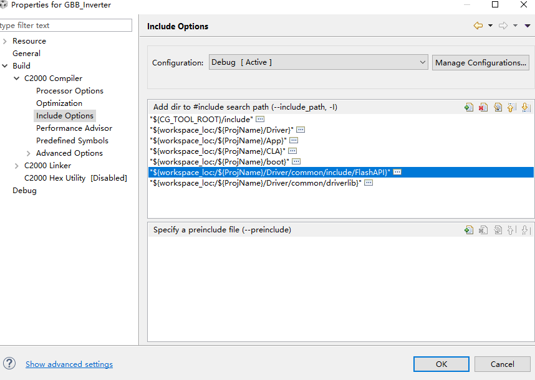
Task: Browse button next to CG_TOOL_ROOT include path
Action: [261, 118]
